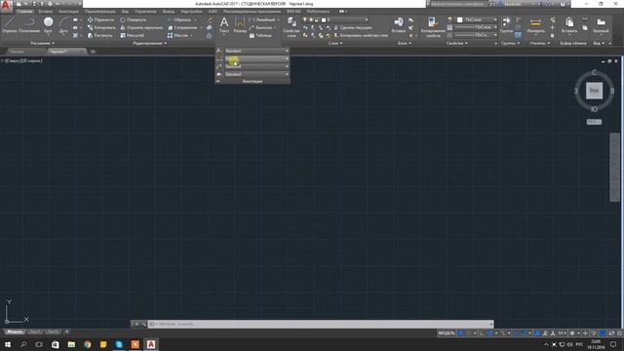The image size is (624, 351).
Task: Click the Measure (Измерить) tool
Action: click(535, 25)
